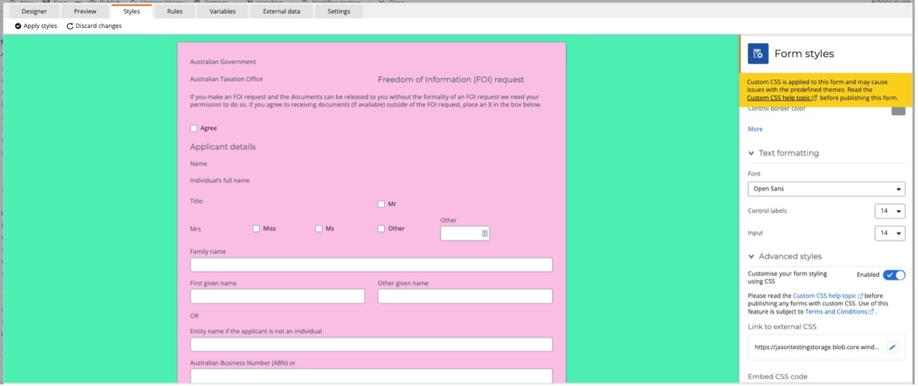Open the Variables tab
This screenshot has width=918, height=386.
(224, 11)
